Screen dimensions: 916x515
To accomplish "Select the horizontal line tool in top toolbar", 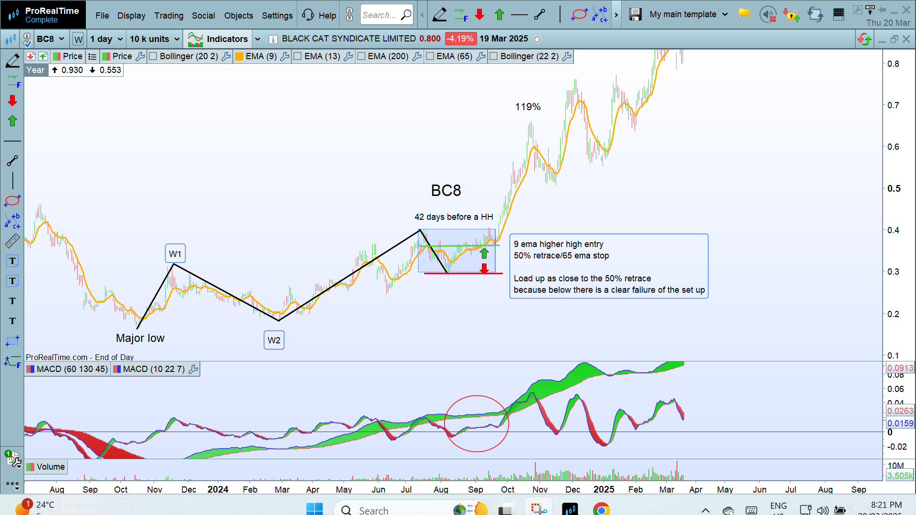I will [x=519, y=15].
